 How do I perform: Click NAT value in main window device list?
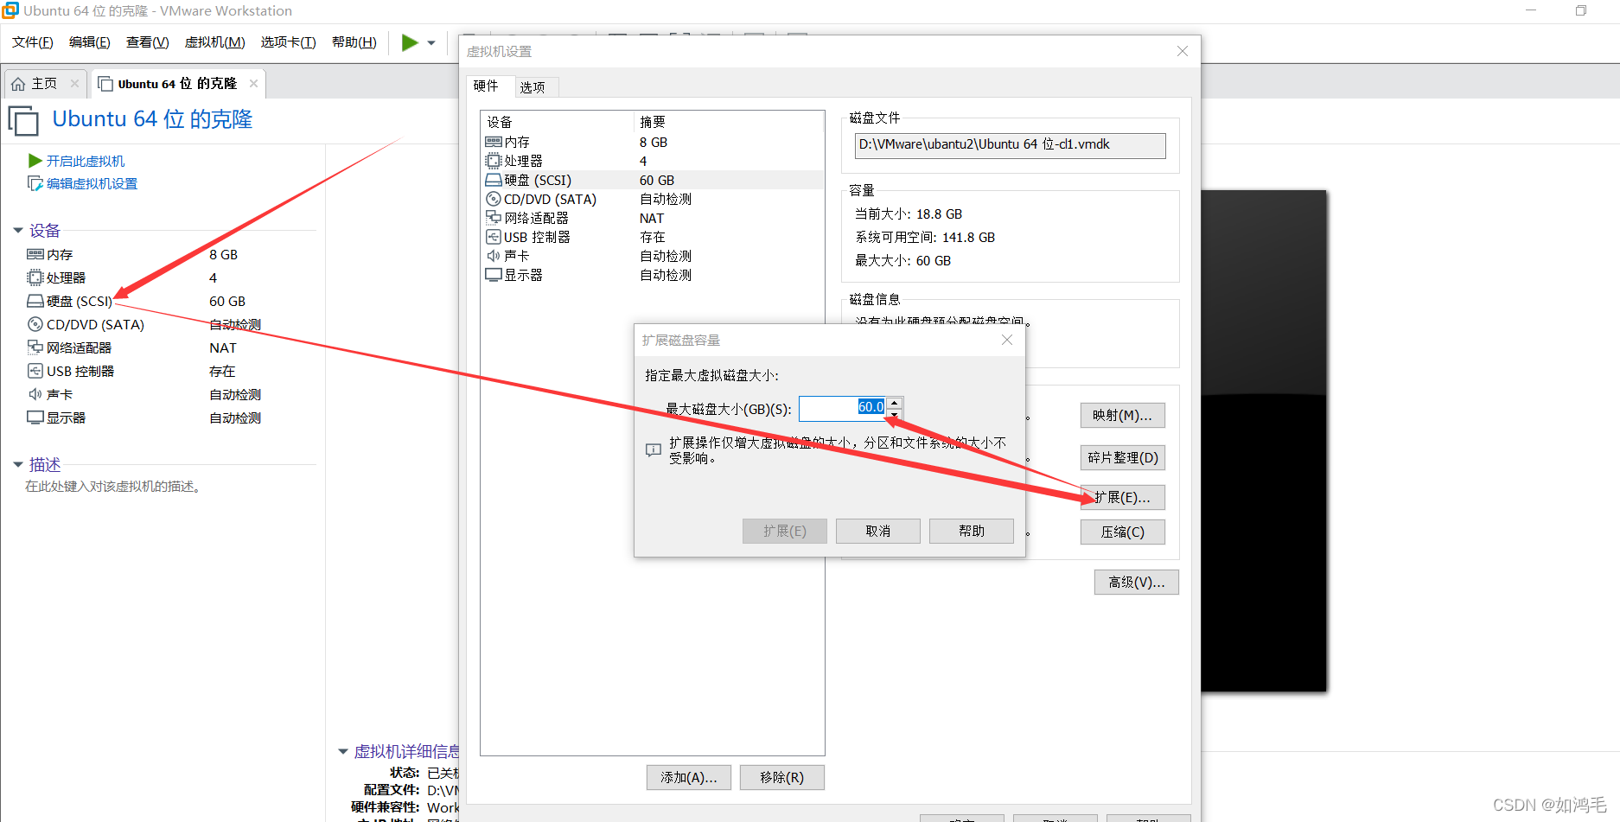(x=222, y=347)
